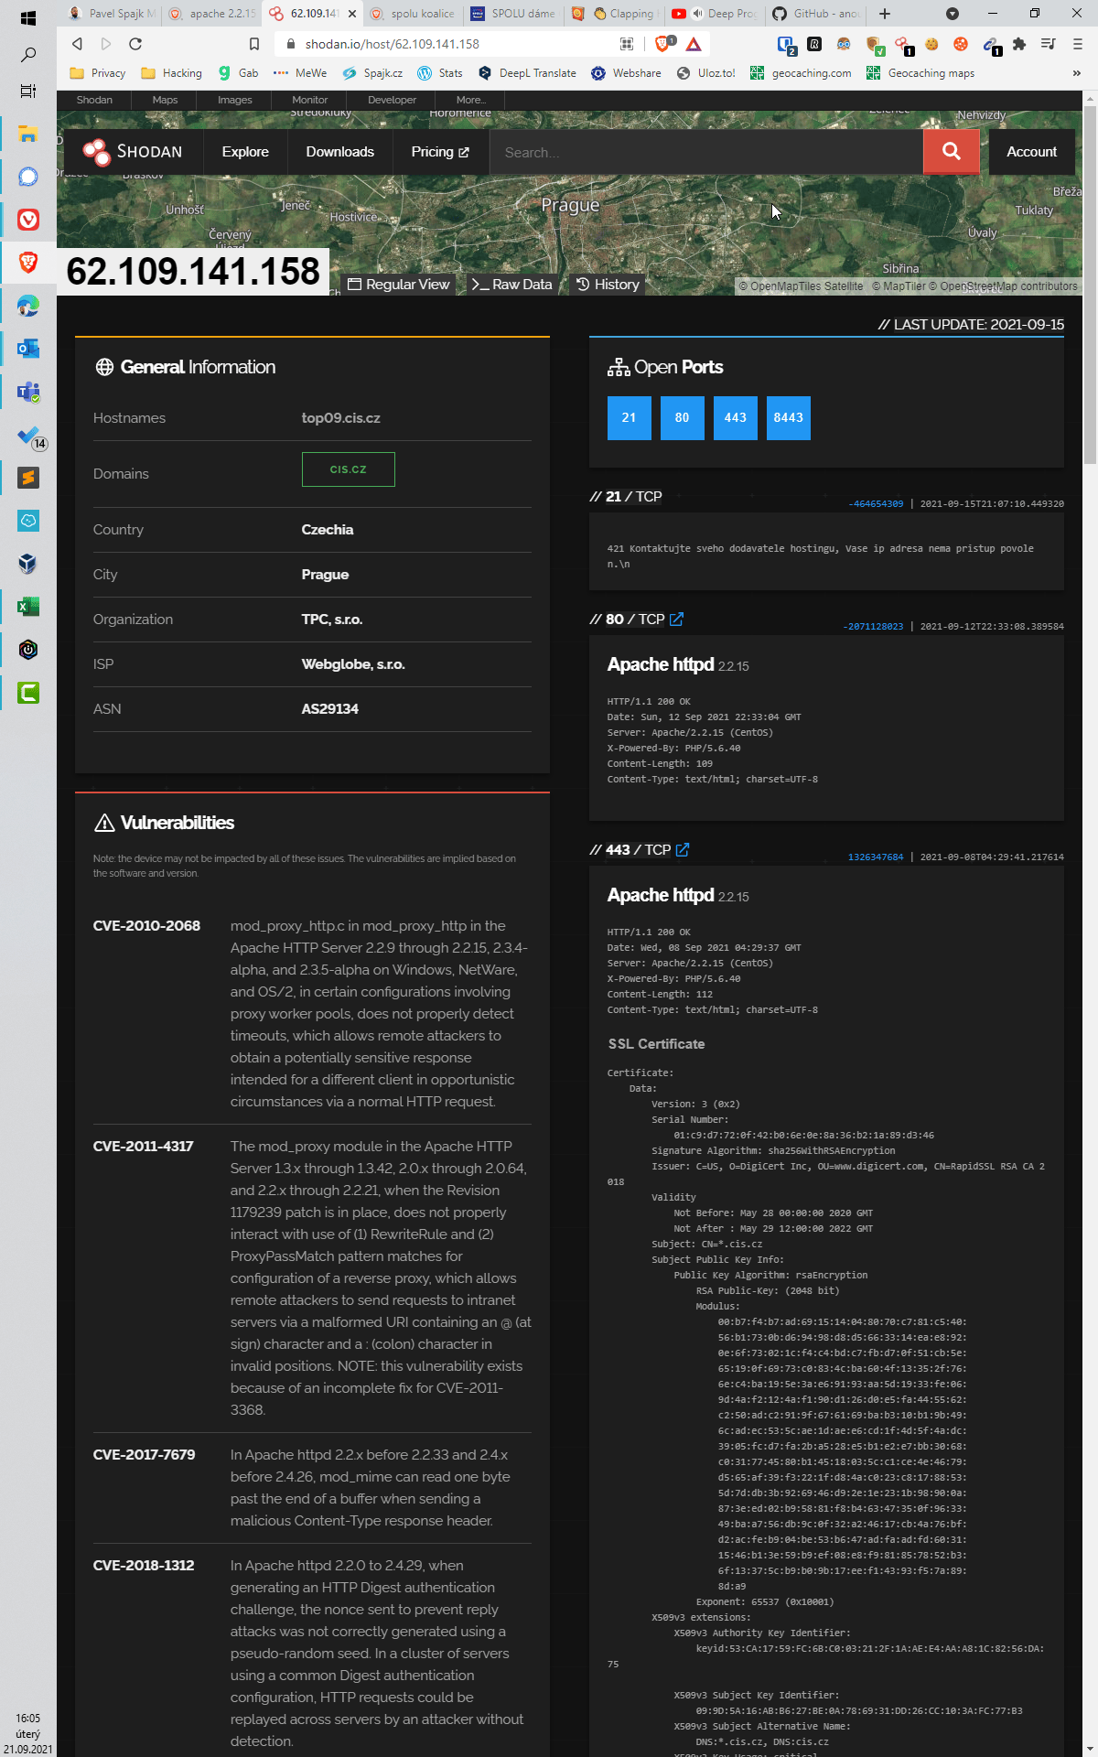Image resolution: width=1098 pixels, height=1757 pixels.
Task: Jump to port 8443
Action: (x=789, y=418)
